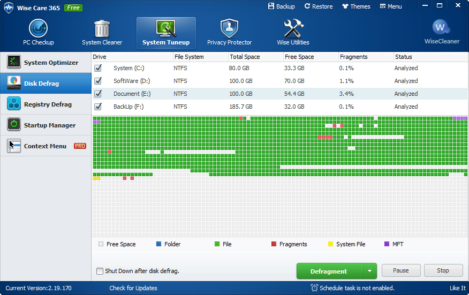This screenshot has height=295, width=469.
Task: Expand the Defragment button dropdown arrow
Action: (369, 271)
